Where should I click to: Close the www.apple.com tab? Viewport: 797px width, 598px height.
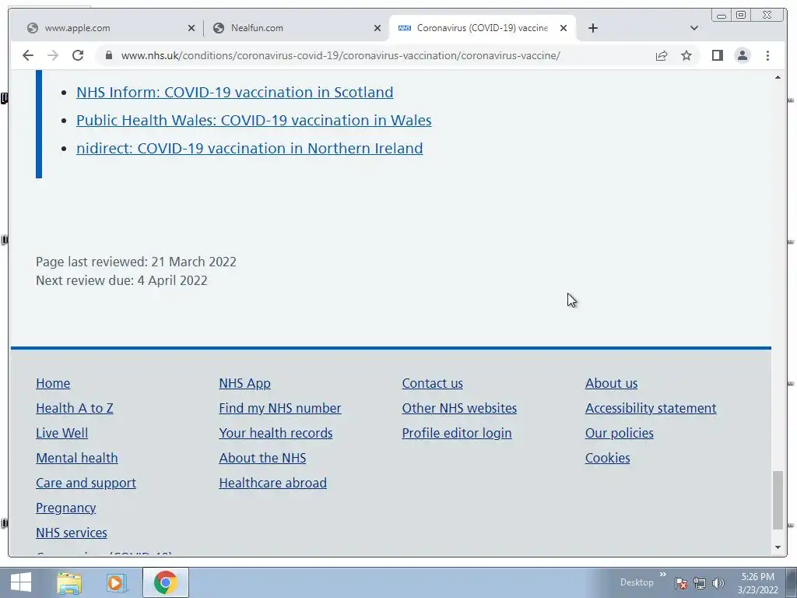(x=191, y=28)
